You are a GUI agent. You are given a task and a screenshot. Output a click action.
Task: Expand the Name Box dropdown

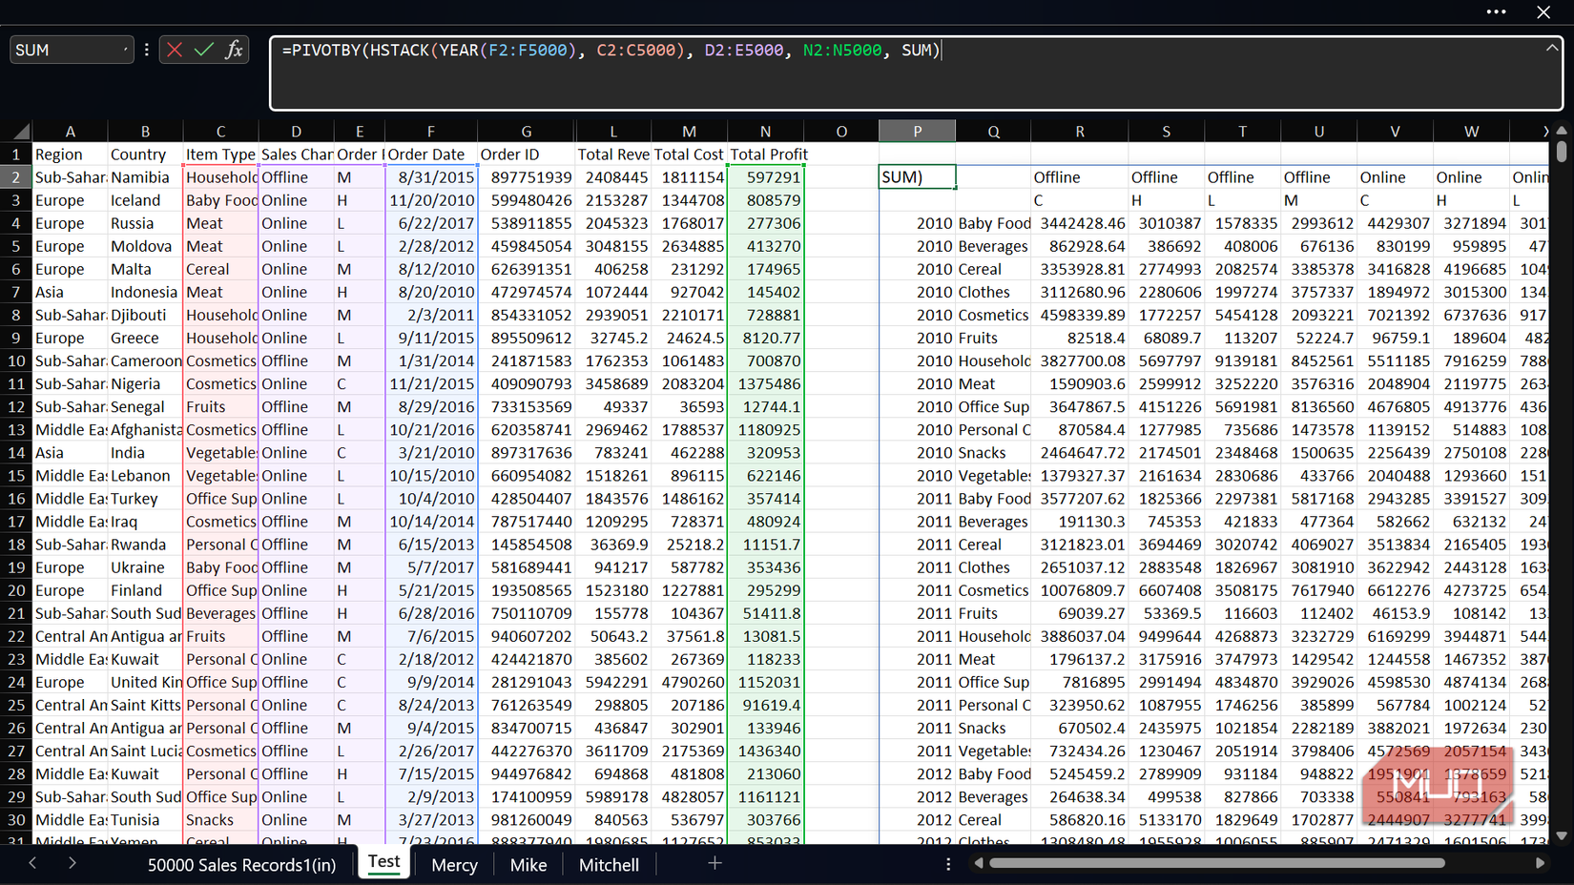click(x=125, y=50)
